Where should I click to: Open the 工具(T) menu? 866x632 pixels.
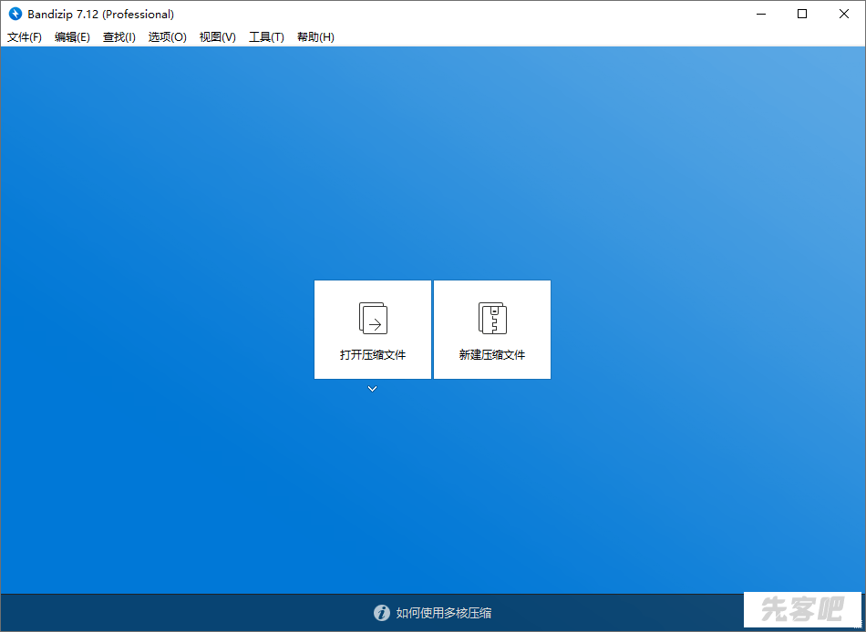pyautogui.click(x=266, y=37)
